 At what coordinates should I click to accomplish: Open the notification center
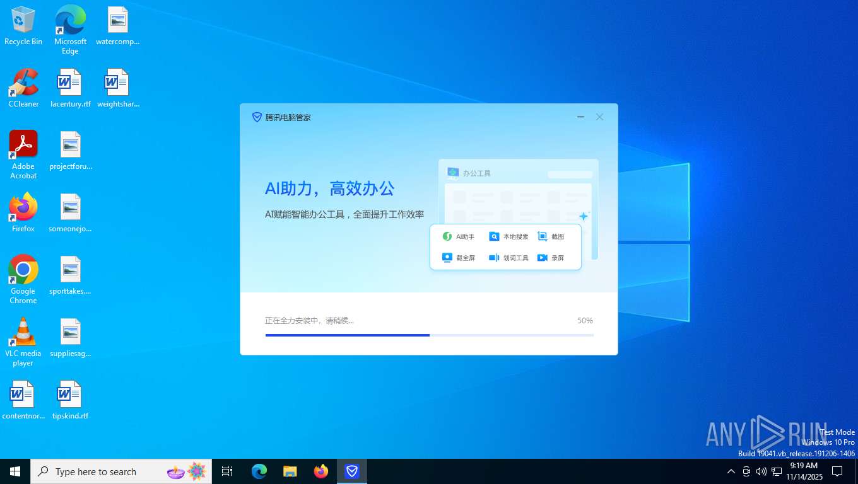coord(837,471)
